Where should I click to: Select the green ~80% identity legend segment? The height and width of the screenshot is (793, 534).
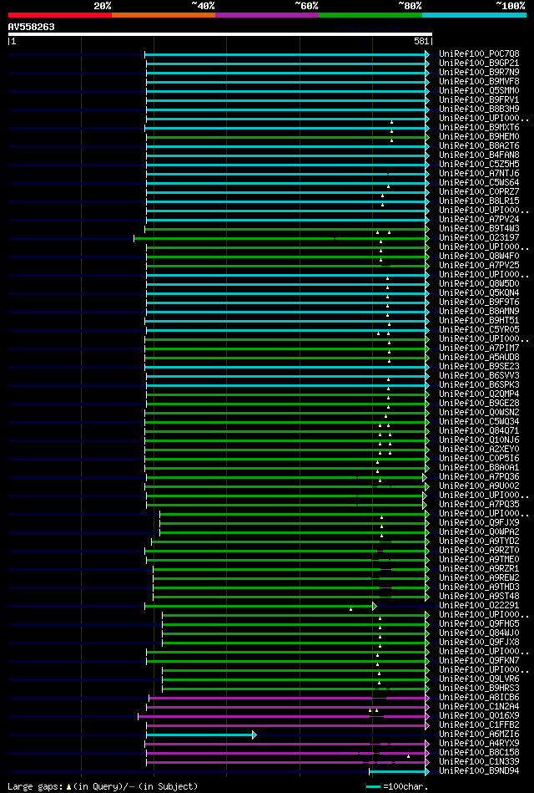coord(370,15)
